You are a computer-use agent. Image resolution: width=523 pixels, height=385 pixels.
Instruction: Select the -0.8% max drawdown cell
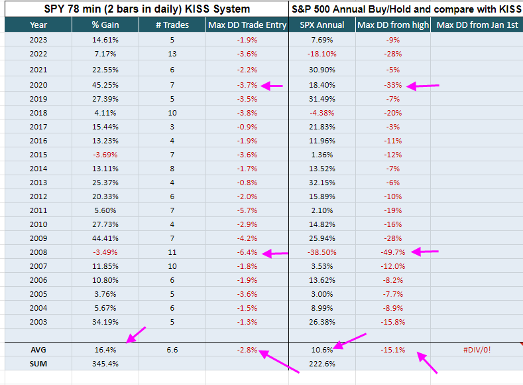click(247, 183)
